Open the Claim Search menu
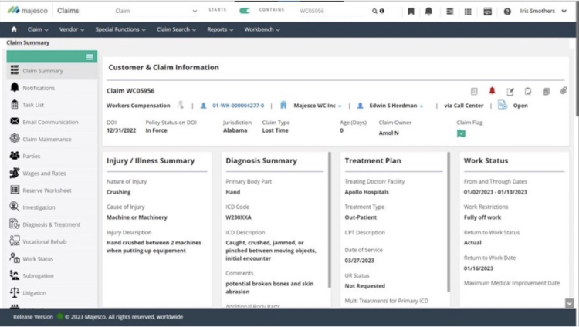The width and height of the screenshot is (579, 327). tap(176, 29)
